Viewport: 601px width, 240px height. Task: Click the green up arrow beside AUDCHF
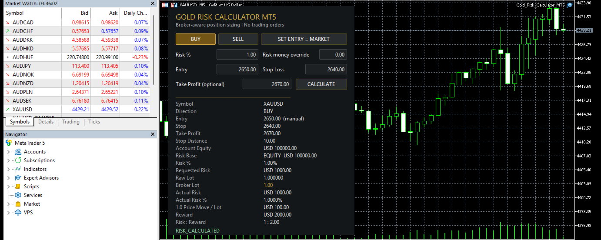point(8,31)
